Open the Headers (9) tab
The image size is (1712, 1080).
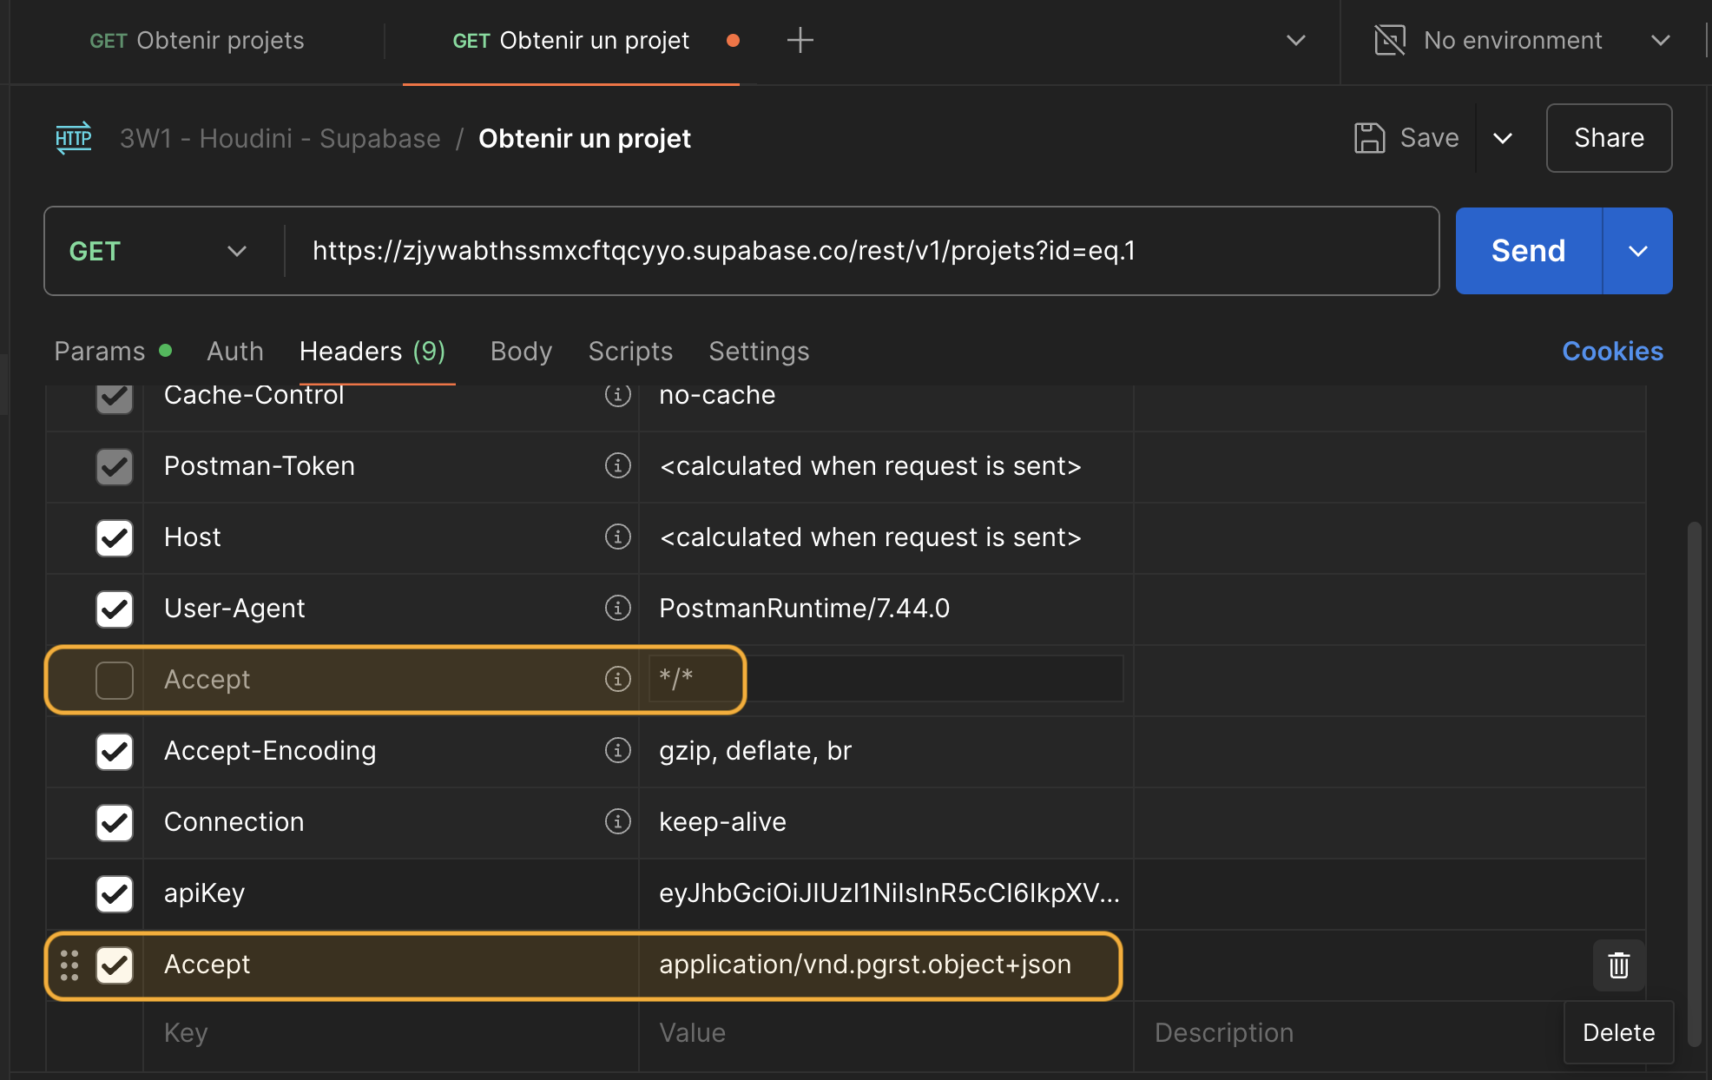pyautogui.click(x=372, y=351)
